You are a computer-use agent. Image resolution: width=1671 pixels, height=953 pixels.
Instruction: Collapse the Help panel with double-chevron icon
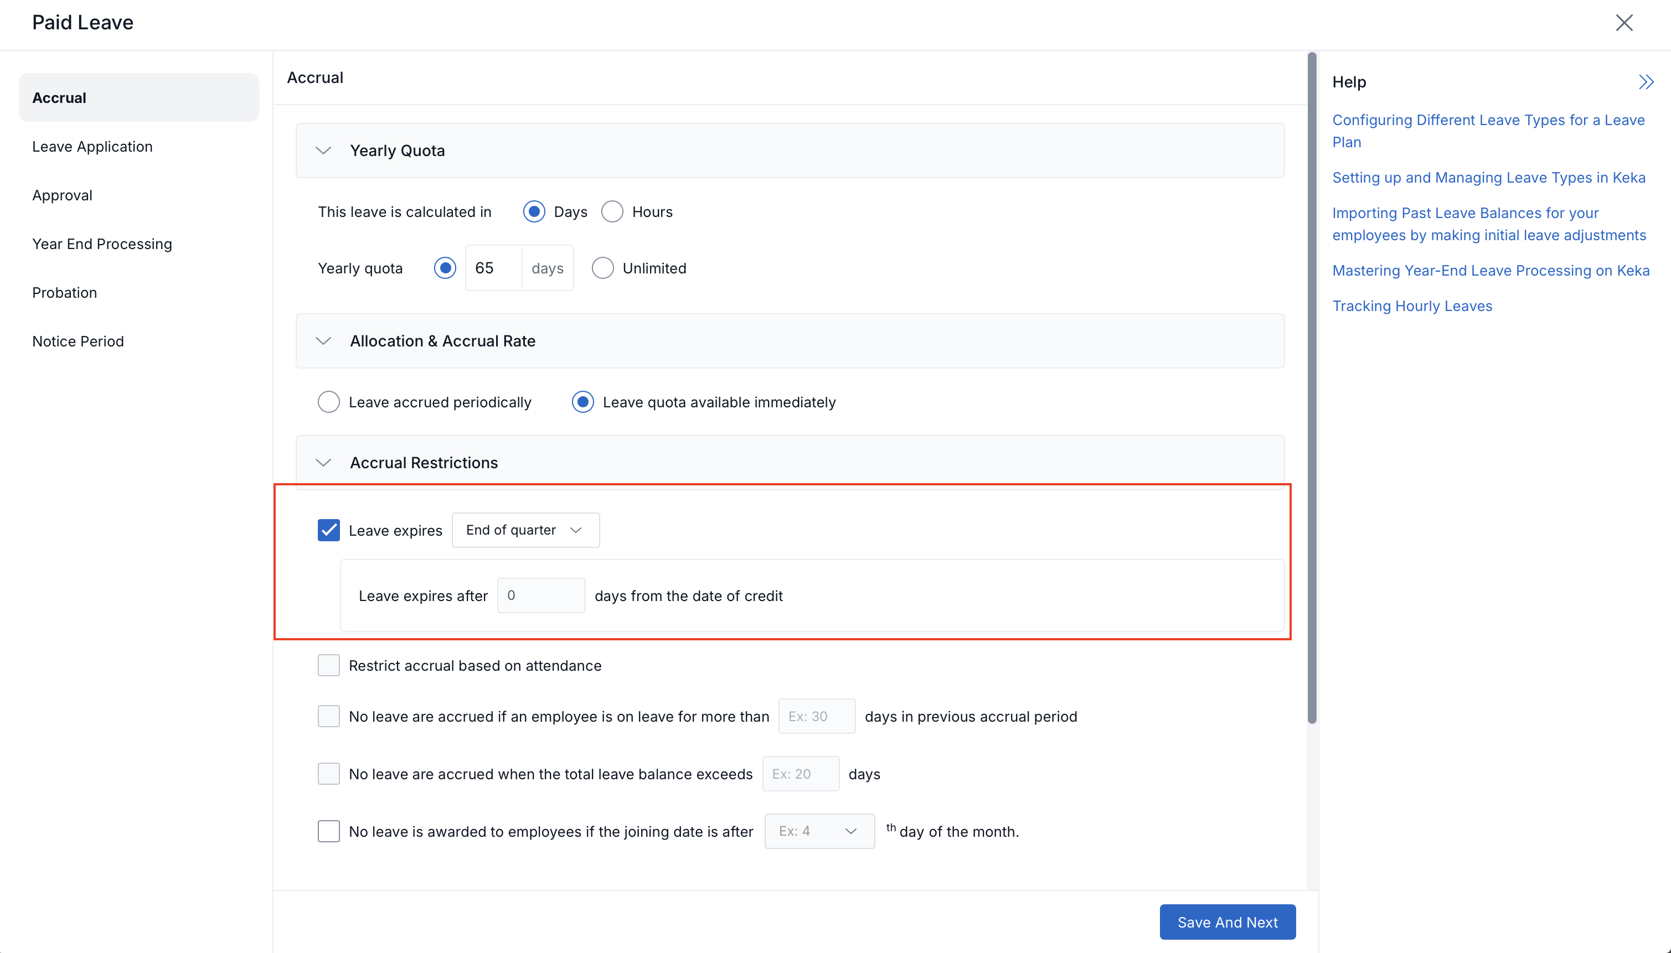1646,82
